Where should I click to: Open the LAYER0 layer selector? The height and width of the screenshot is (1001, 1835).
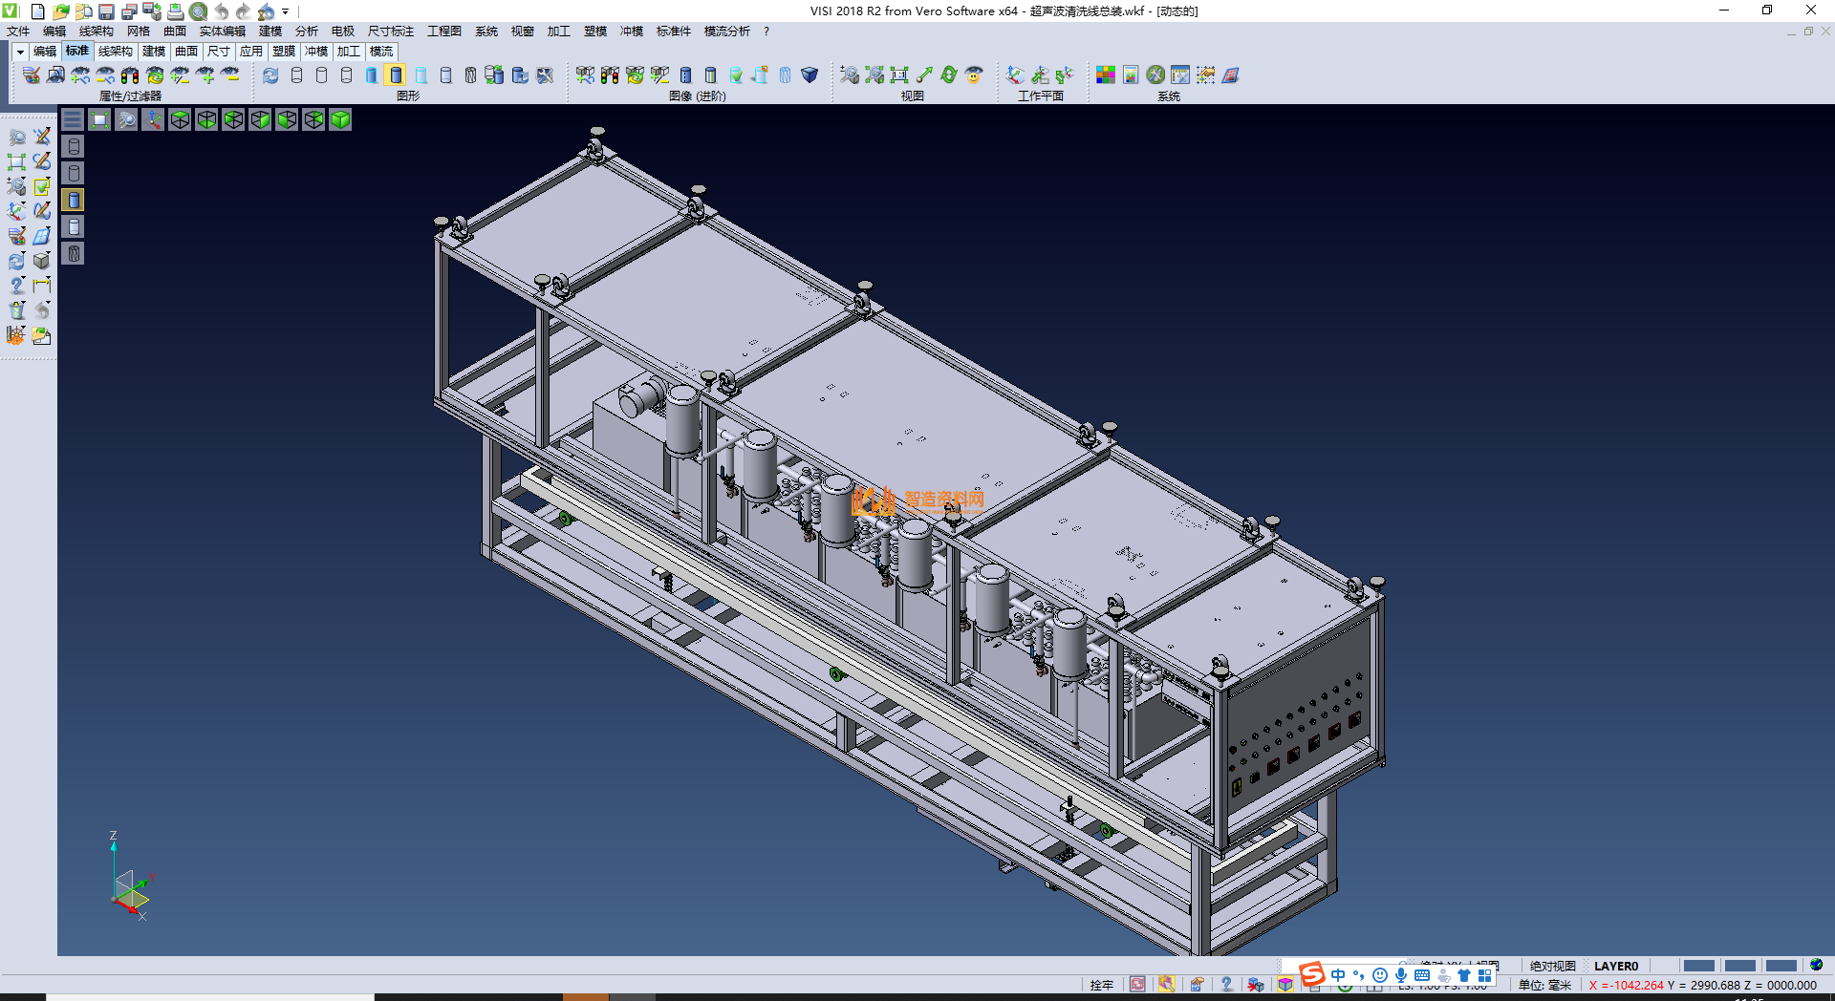point(1615,966)
